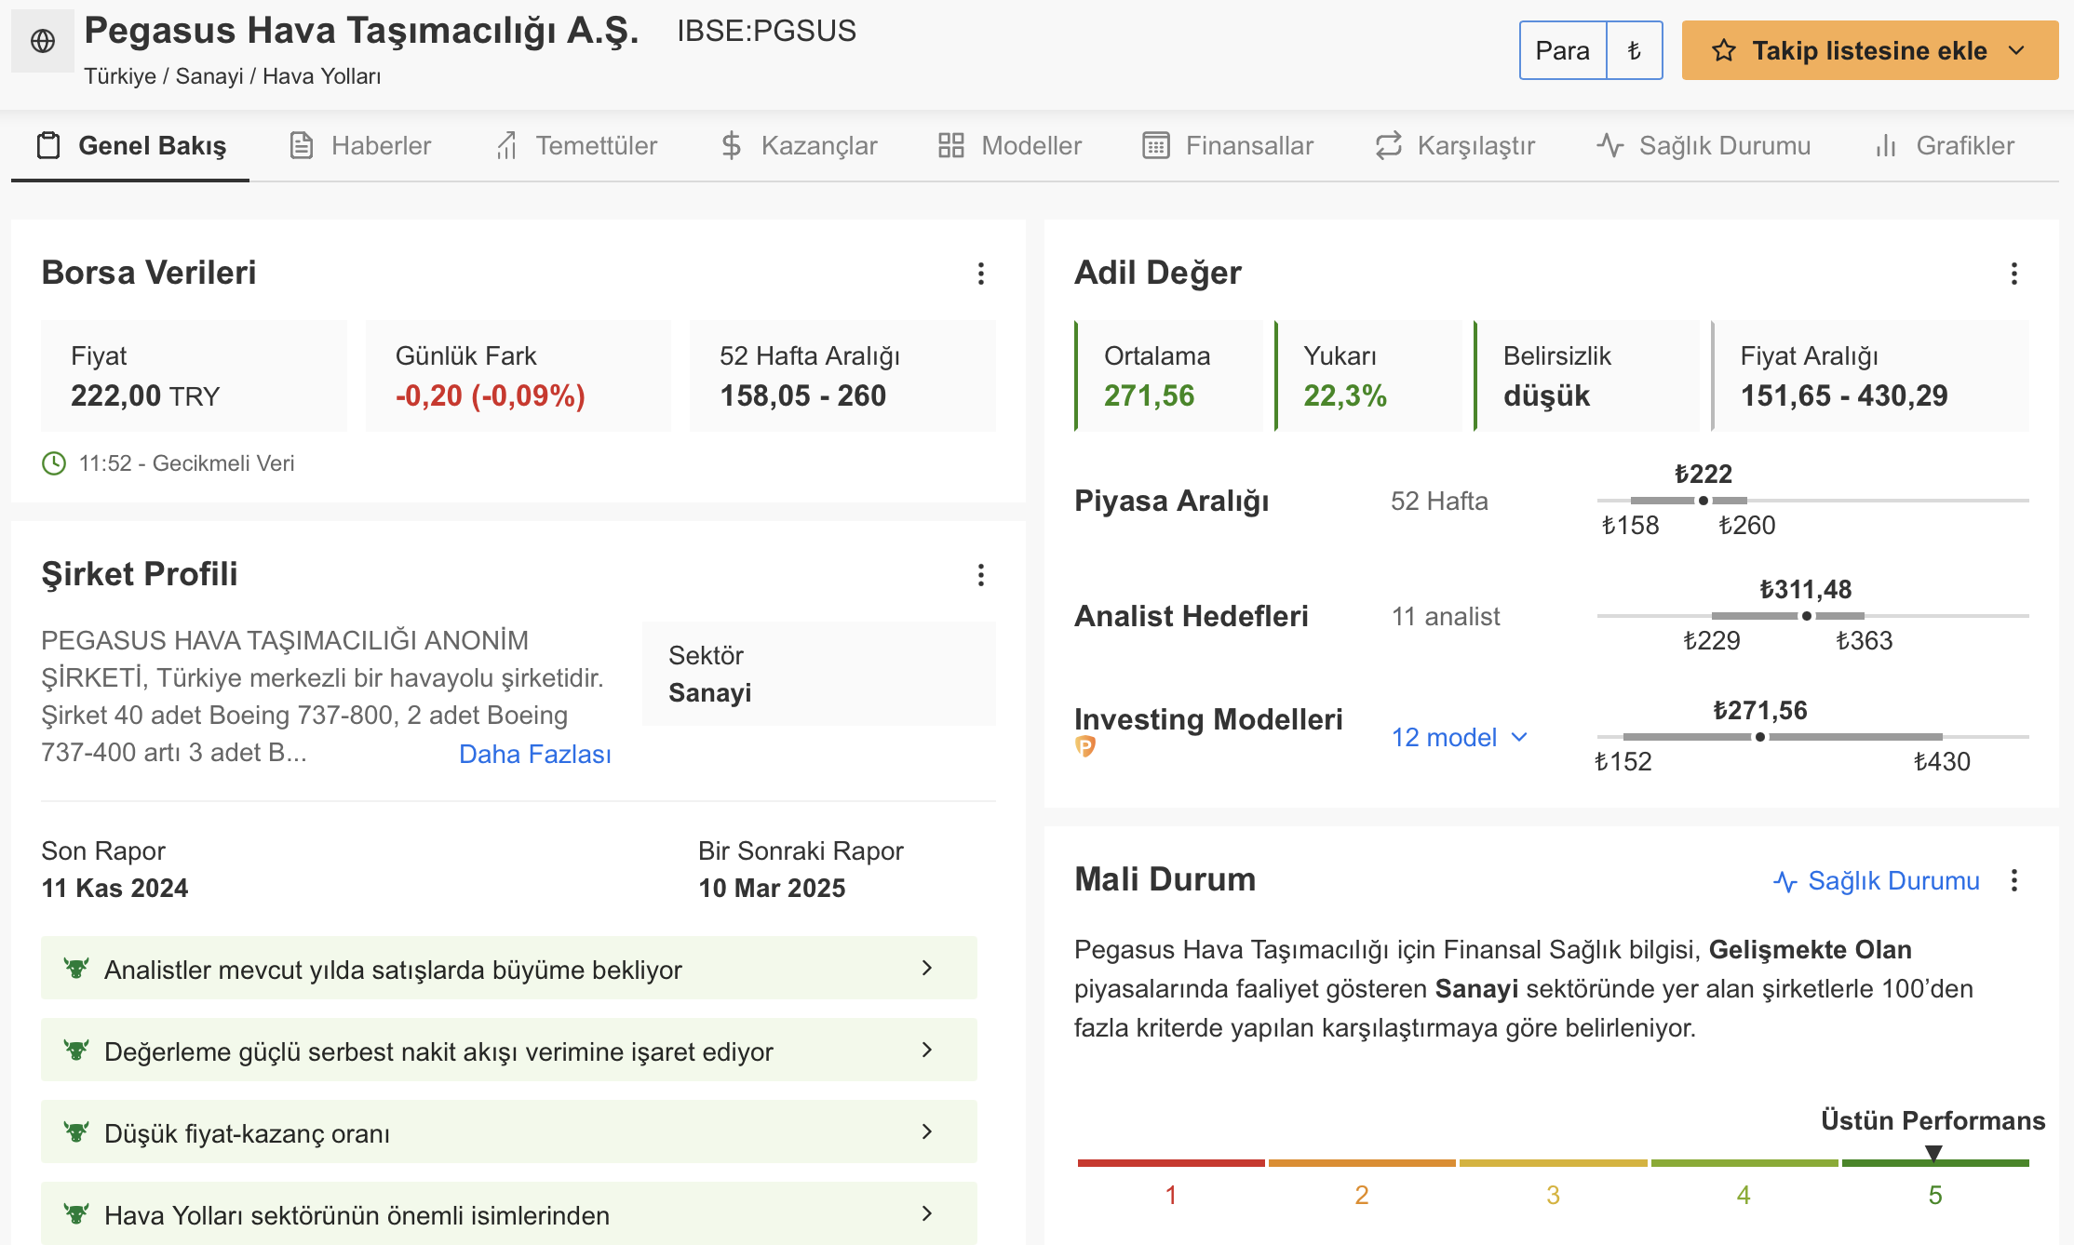2074x1245 pixels.
Task: Click the Son Rapor 11 Kas 2024 date
Action: click(114, 888)
